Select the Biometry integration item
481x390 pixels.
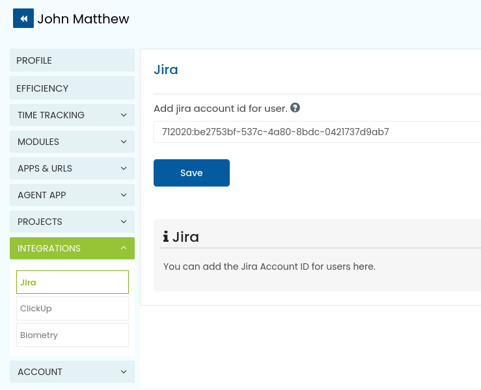click(x=72, y=335)
